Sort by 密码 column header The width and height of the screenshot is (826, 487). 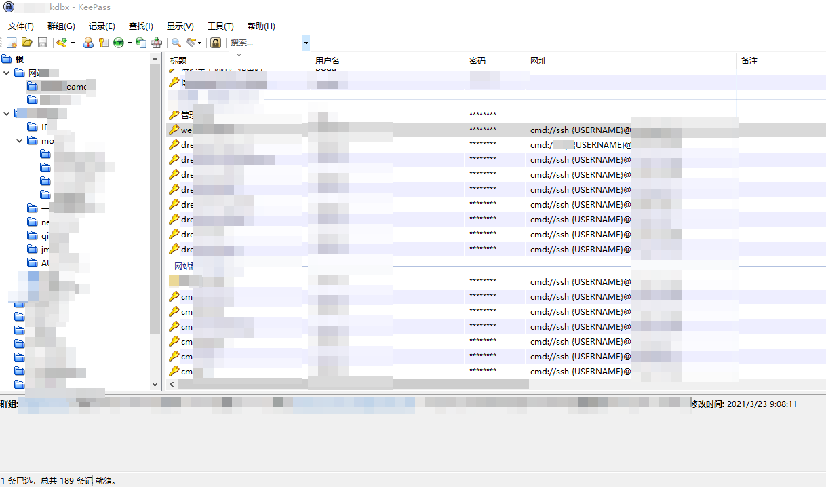[x=495, y=61]
